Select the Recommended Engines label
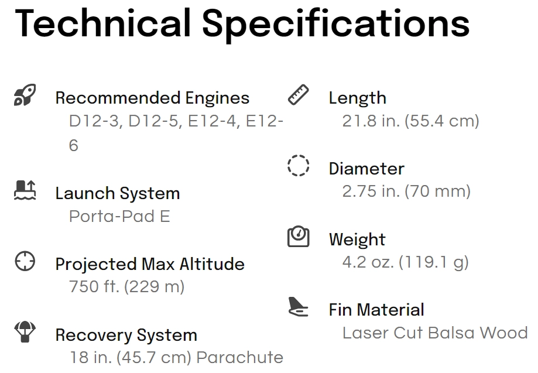Screen dimensions: 538x373 tap(152, 98)
